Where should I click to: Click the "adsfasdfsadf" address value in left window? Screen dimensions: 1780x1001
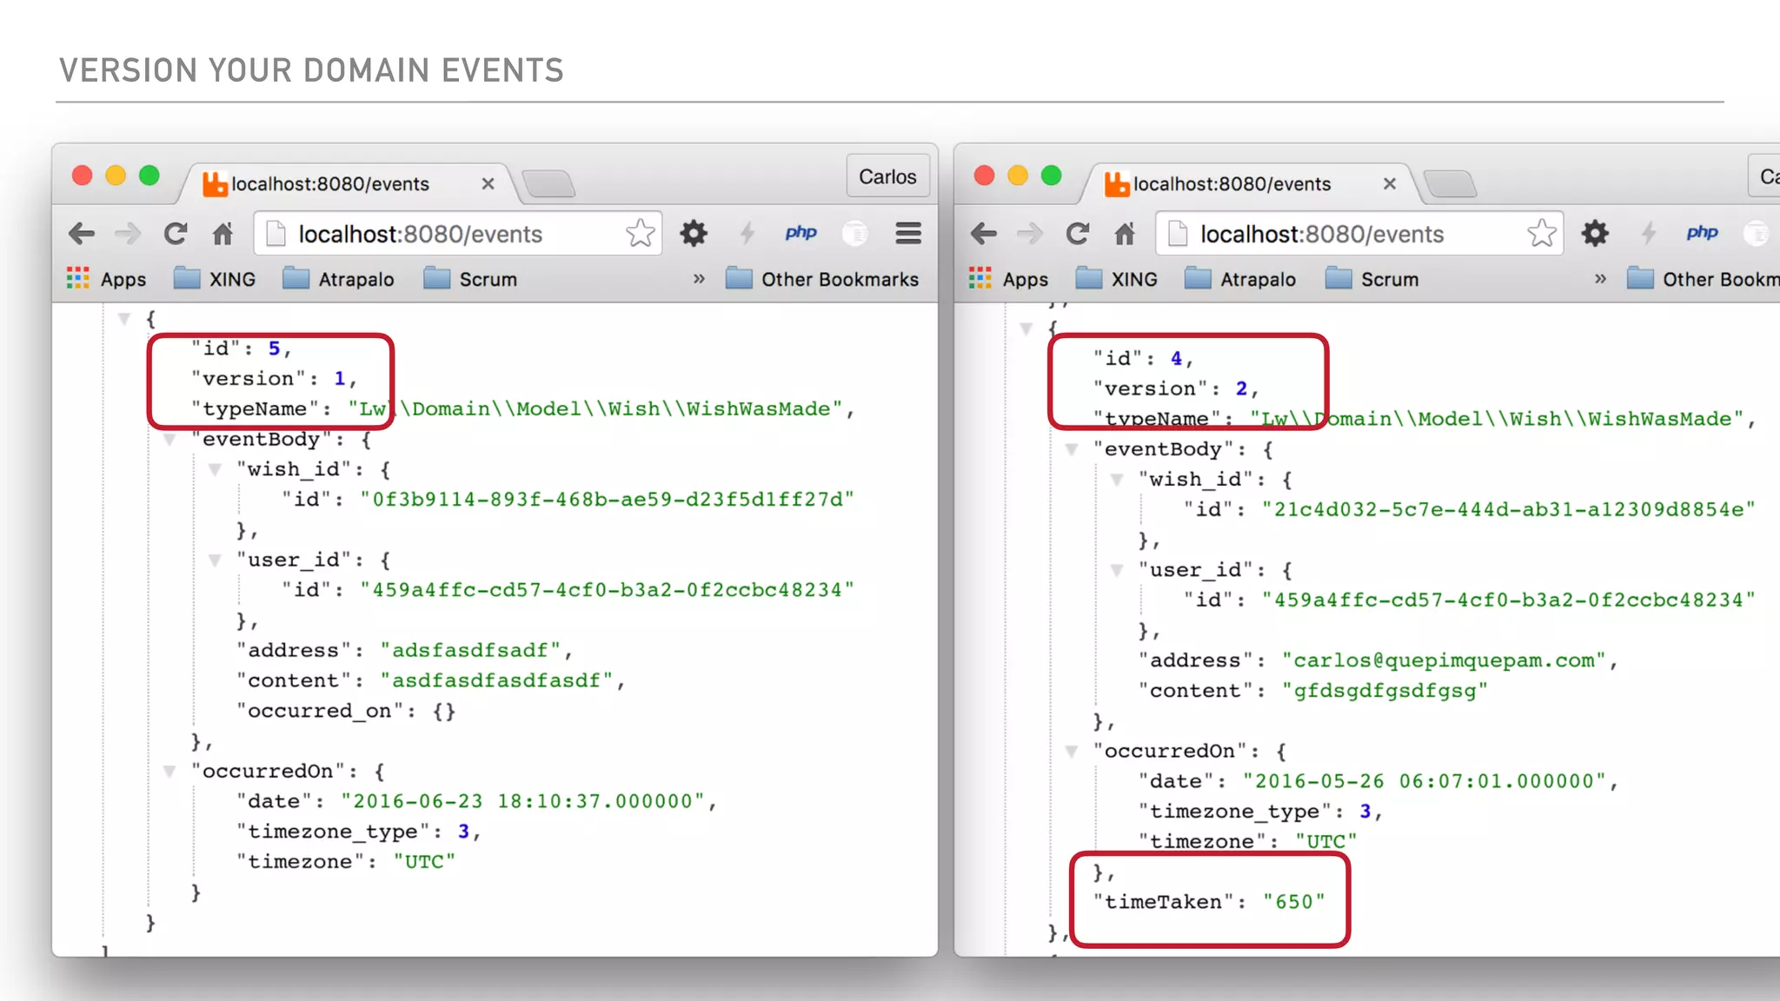(x=470, y=650)
